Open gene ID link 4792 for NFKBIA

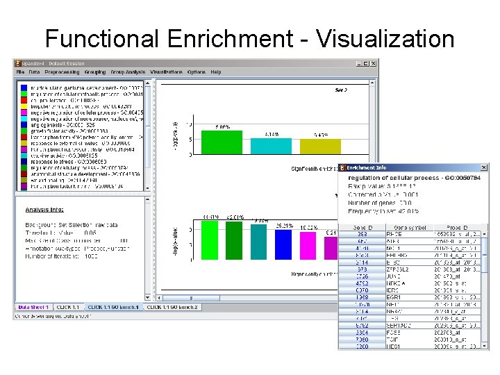coord(362,283)
